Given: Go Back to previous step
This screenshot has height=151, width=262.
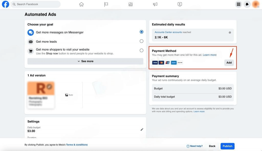Looking at the screenshot, I should point(212,146).
